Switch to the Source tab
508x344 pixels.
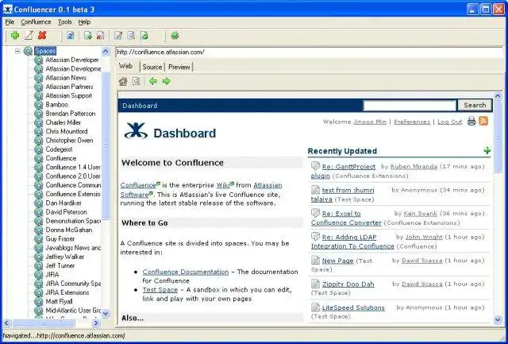[152, 67]
